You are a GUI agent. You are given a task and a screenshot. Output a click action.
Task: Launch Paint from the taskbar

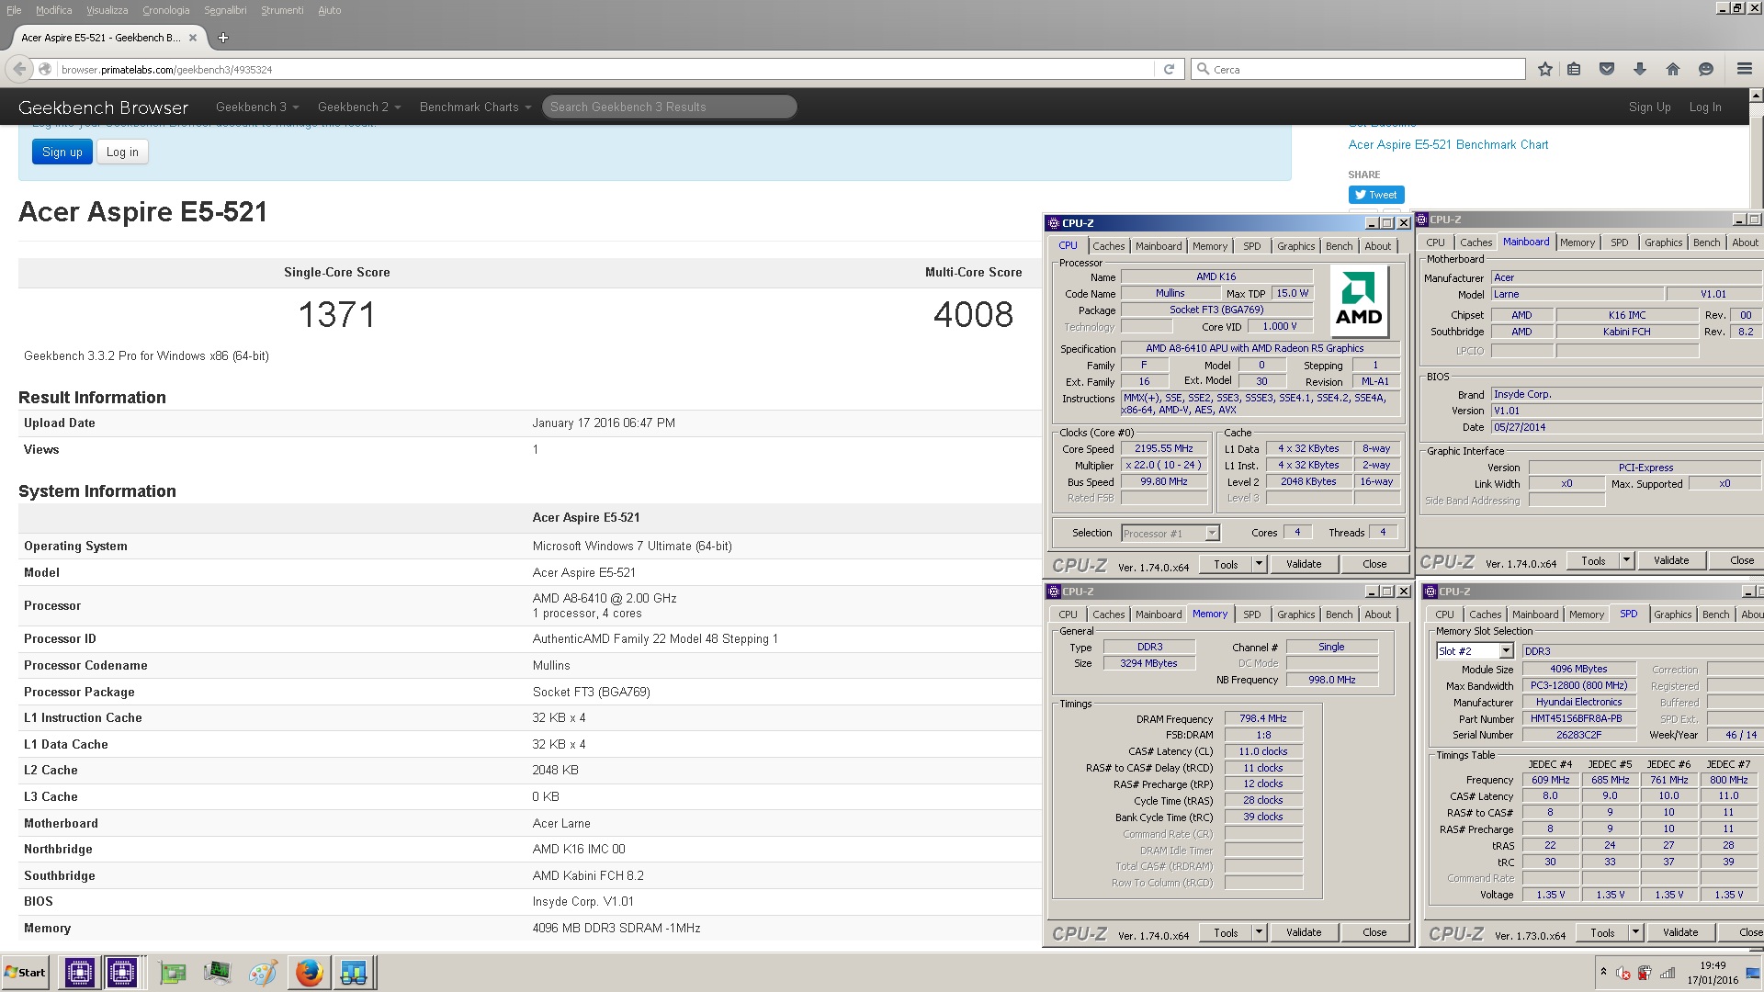tap(263, 972)
